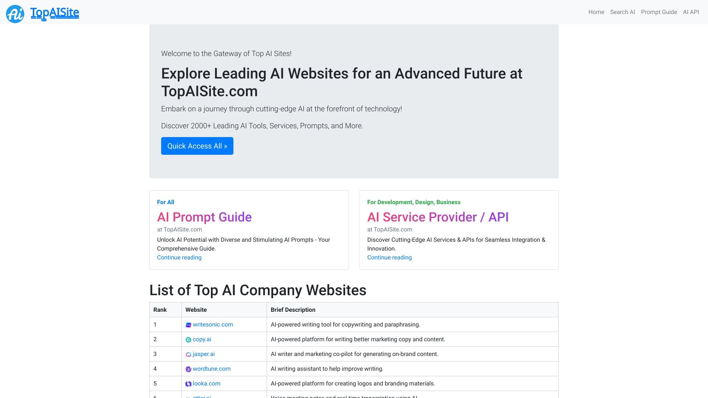Select the Writesonic favicon in the table
This screenshot has width=708, height=398.
click(x=188, y=325)
